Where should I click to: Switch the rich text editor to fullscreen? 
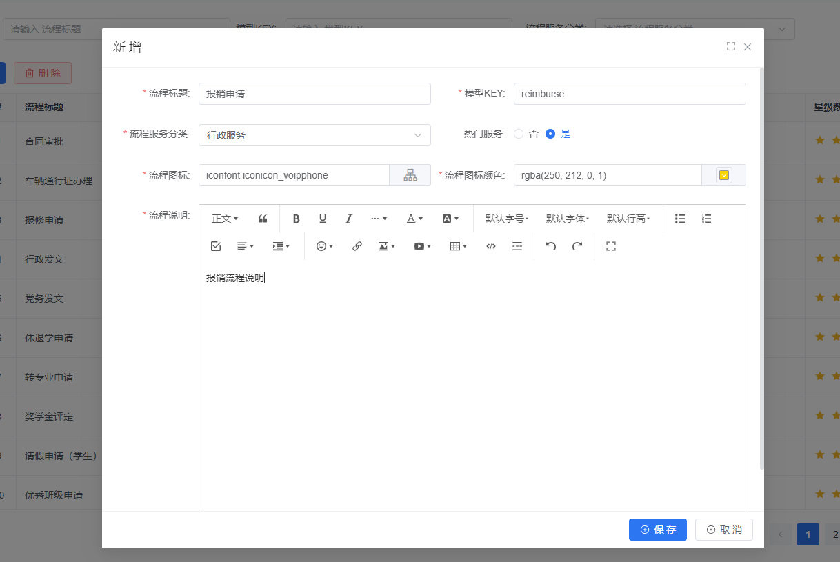610,246
